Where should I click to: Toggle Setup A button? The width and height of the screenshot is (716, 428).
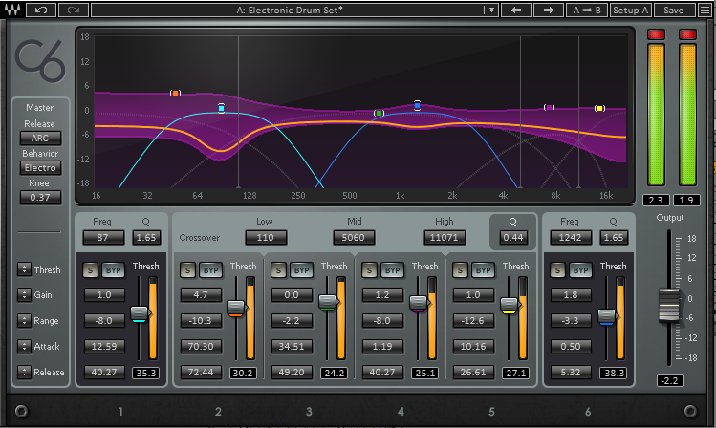[631, 10]
